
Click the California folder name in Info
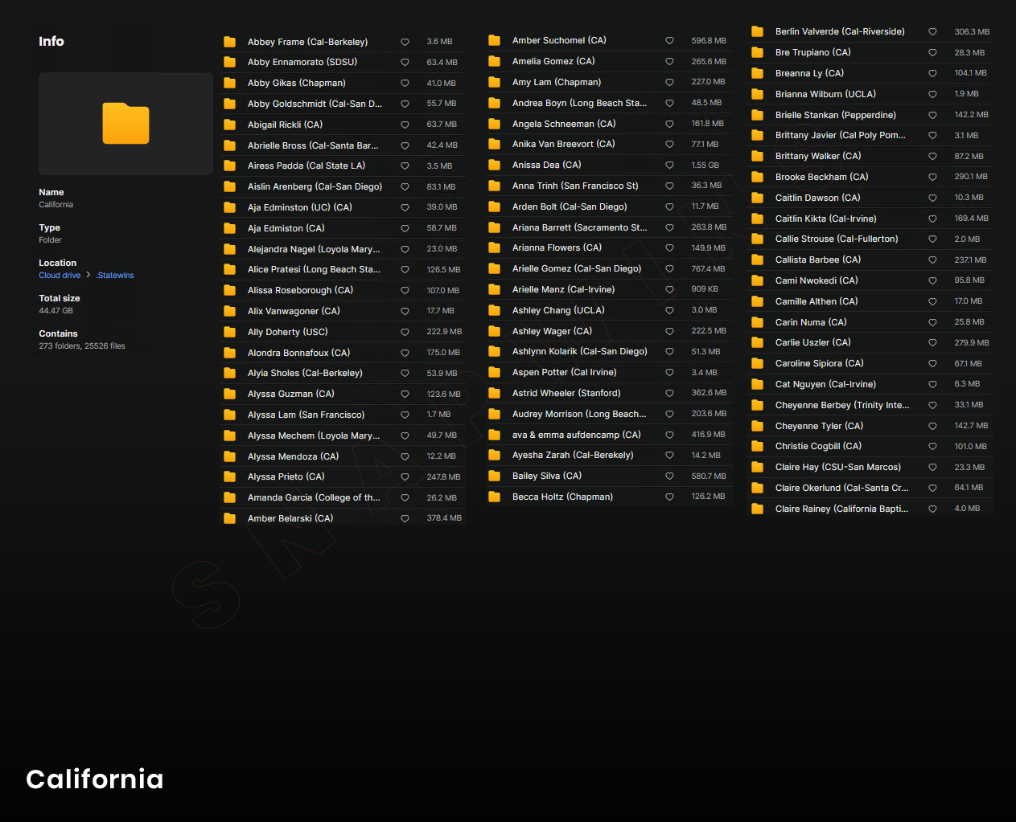coord(56,205)
